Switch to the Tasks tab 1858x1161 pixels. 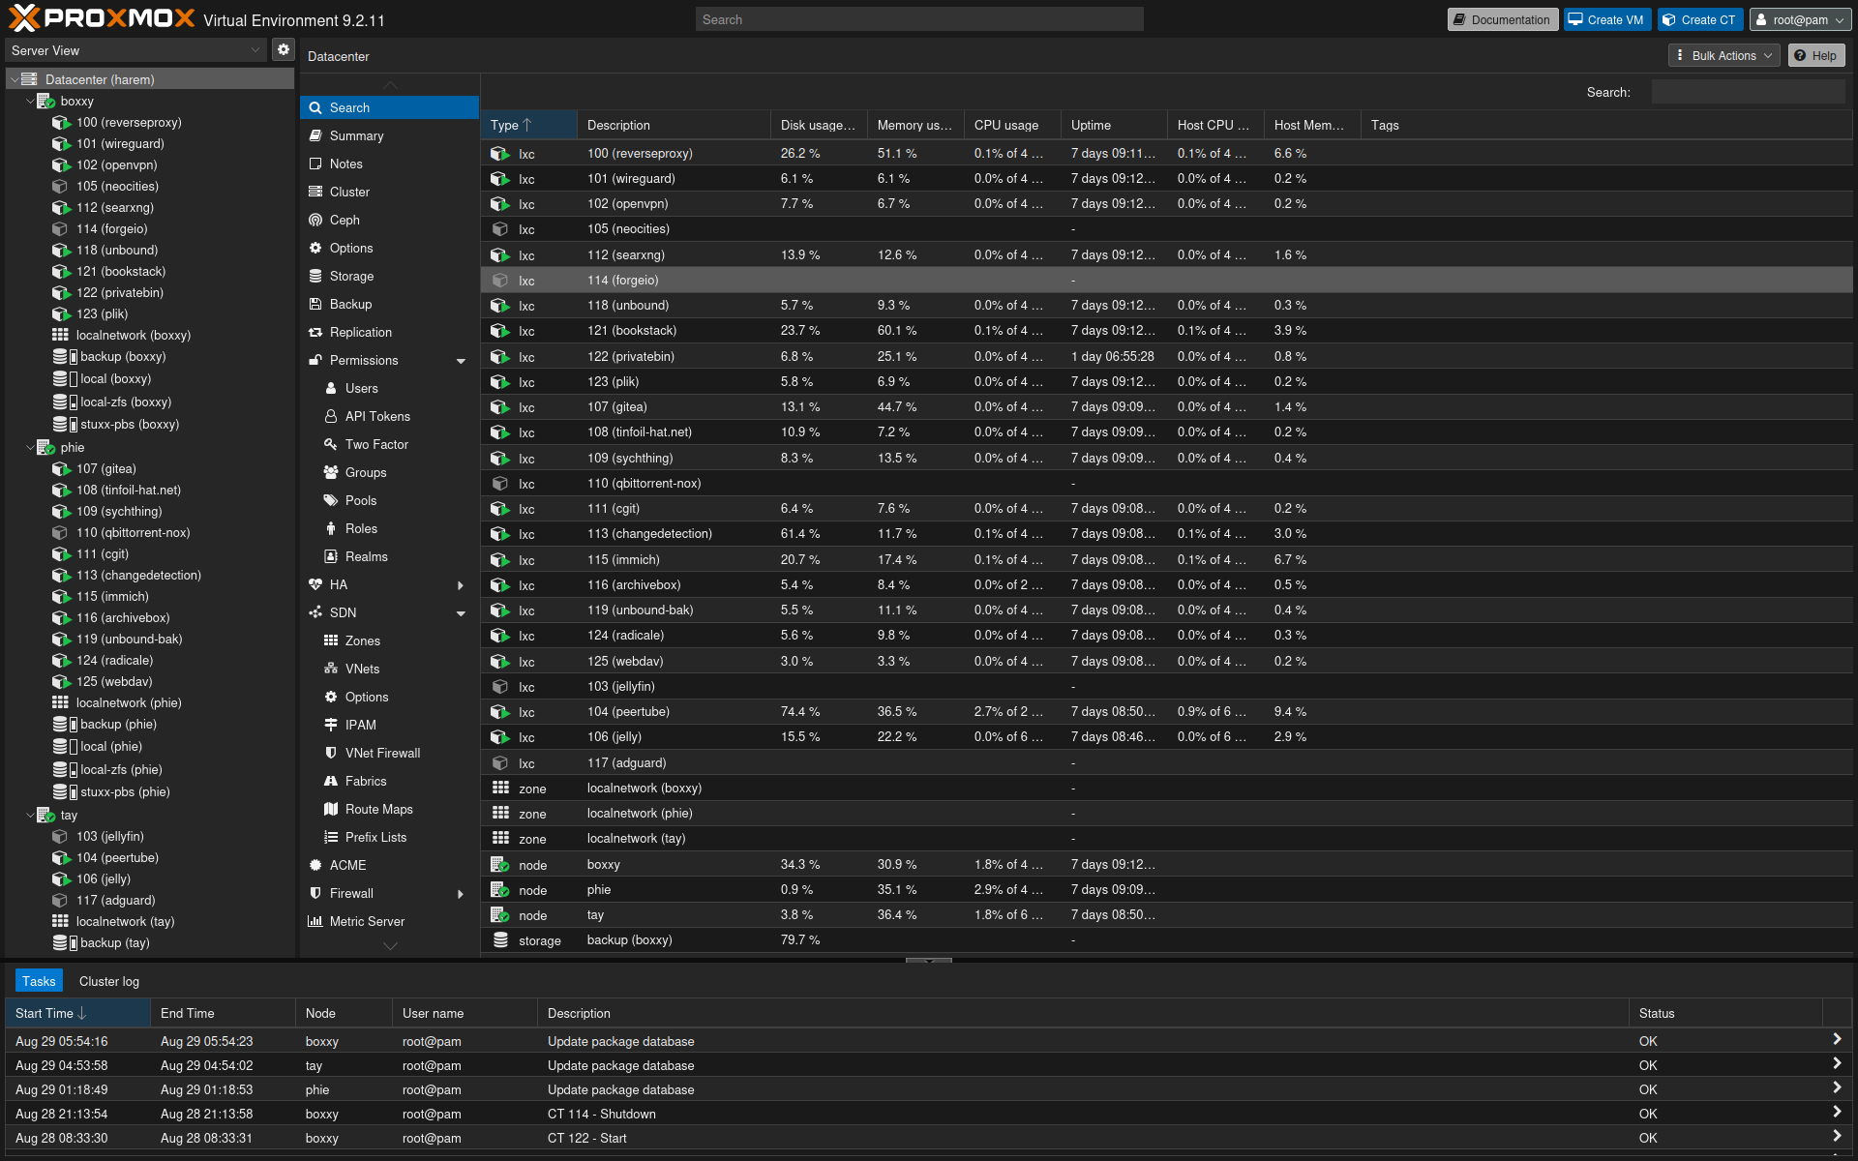coord(39,981)
